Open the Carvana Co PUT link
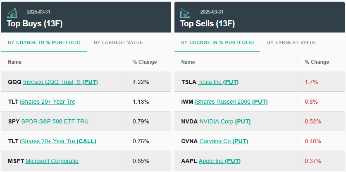This screenshot has height=172, width=346. [223, 141]
